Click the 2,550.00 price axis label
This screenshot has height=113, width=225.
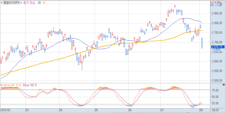tap(217, 71)
